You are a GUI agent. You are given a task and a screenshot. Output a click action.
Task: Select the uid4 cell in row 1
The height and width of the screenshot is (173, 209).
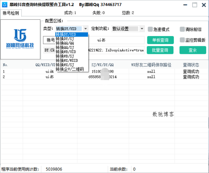tap(50, 72)
